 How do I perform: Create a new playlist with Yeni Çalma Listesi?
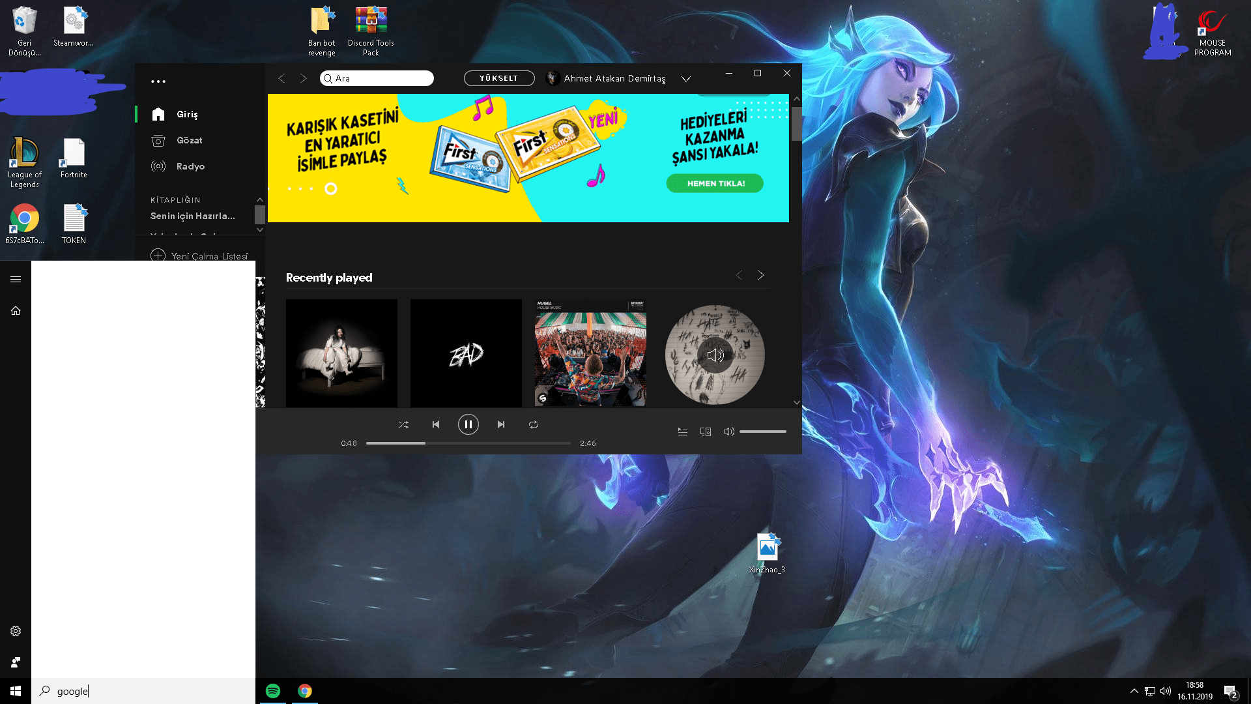click(x=199, y=256)
